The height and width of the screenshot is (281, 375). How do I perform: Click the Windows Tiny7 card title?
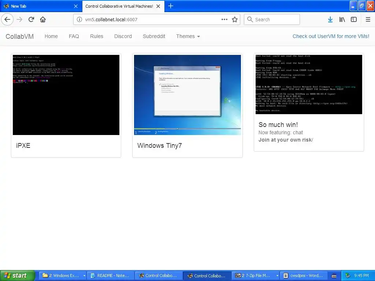click(x=160, y=146)
